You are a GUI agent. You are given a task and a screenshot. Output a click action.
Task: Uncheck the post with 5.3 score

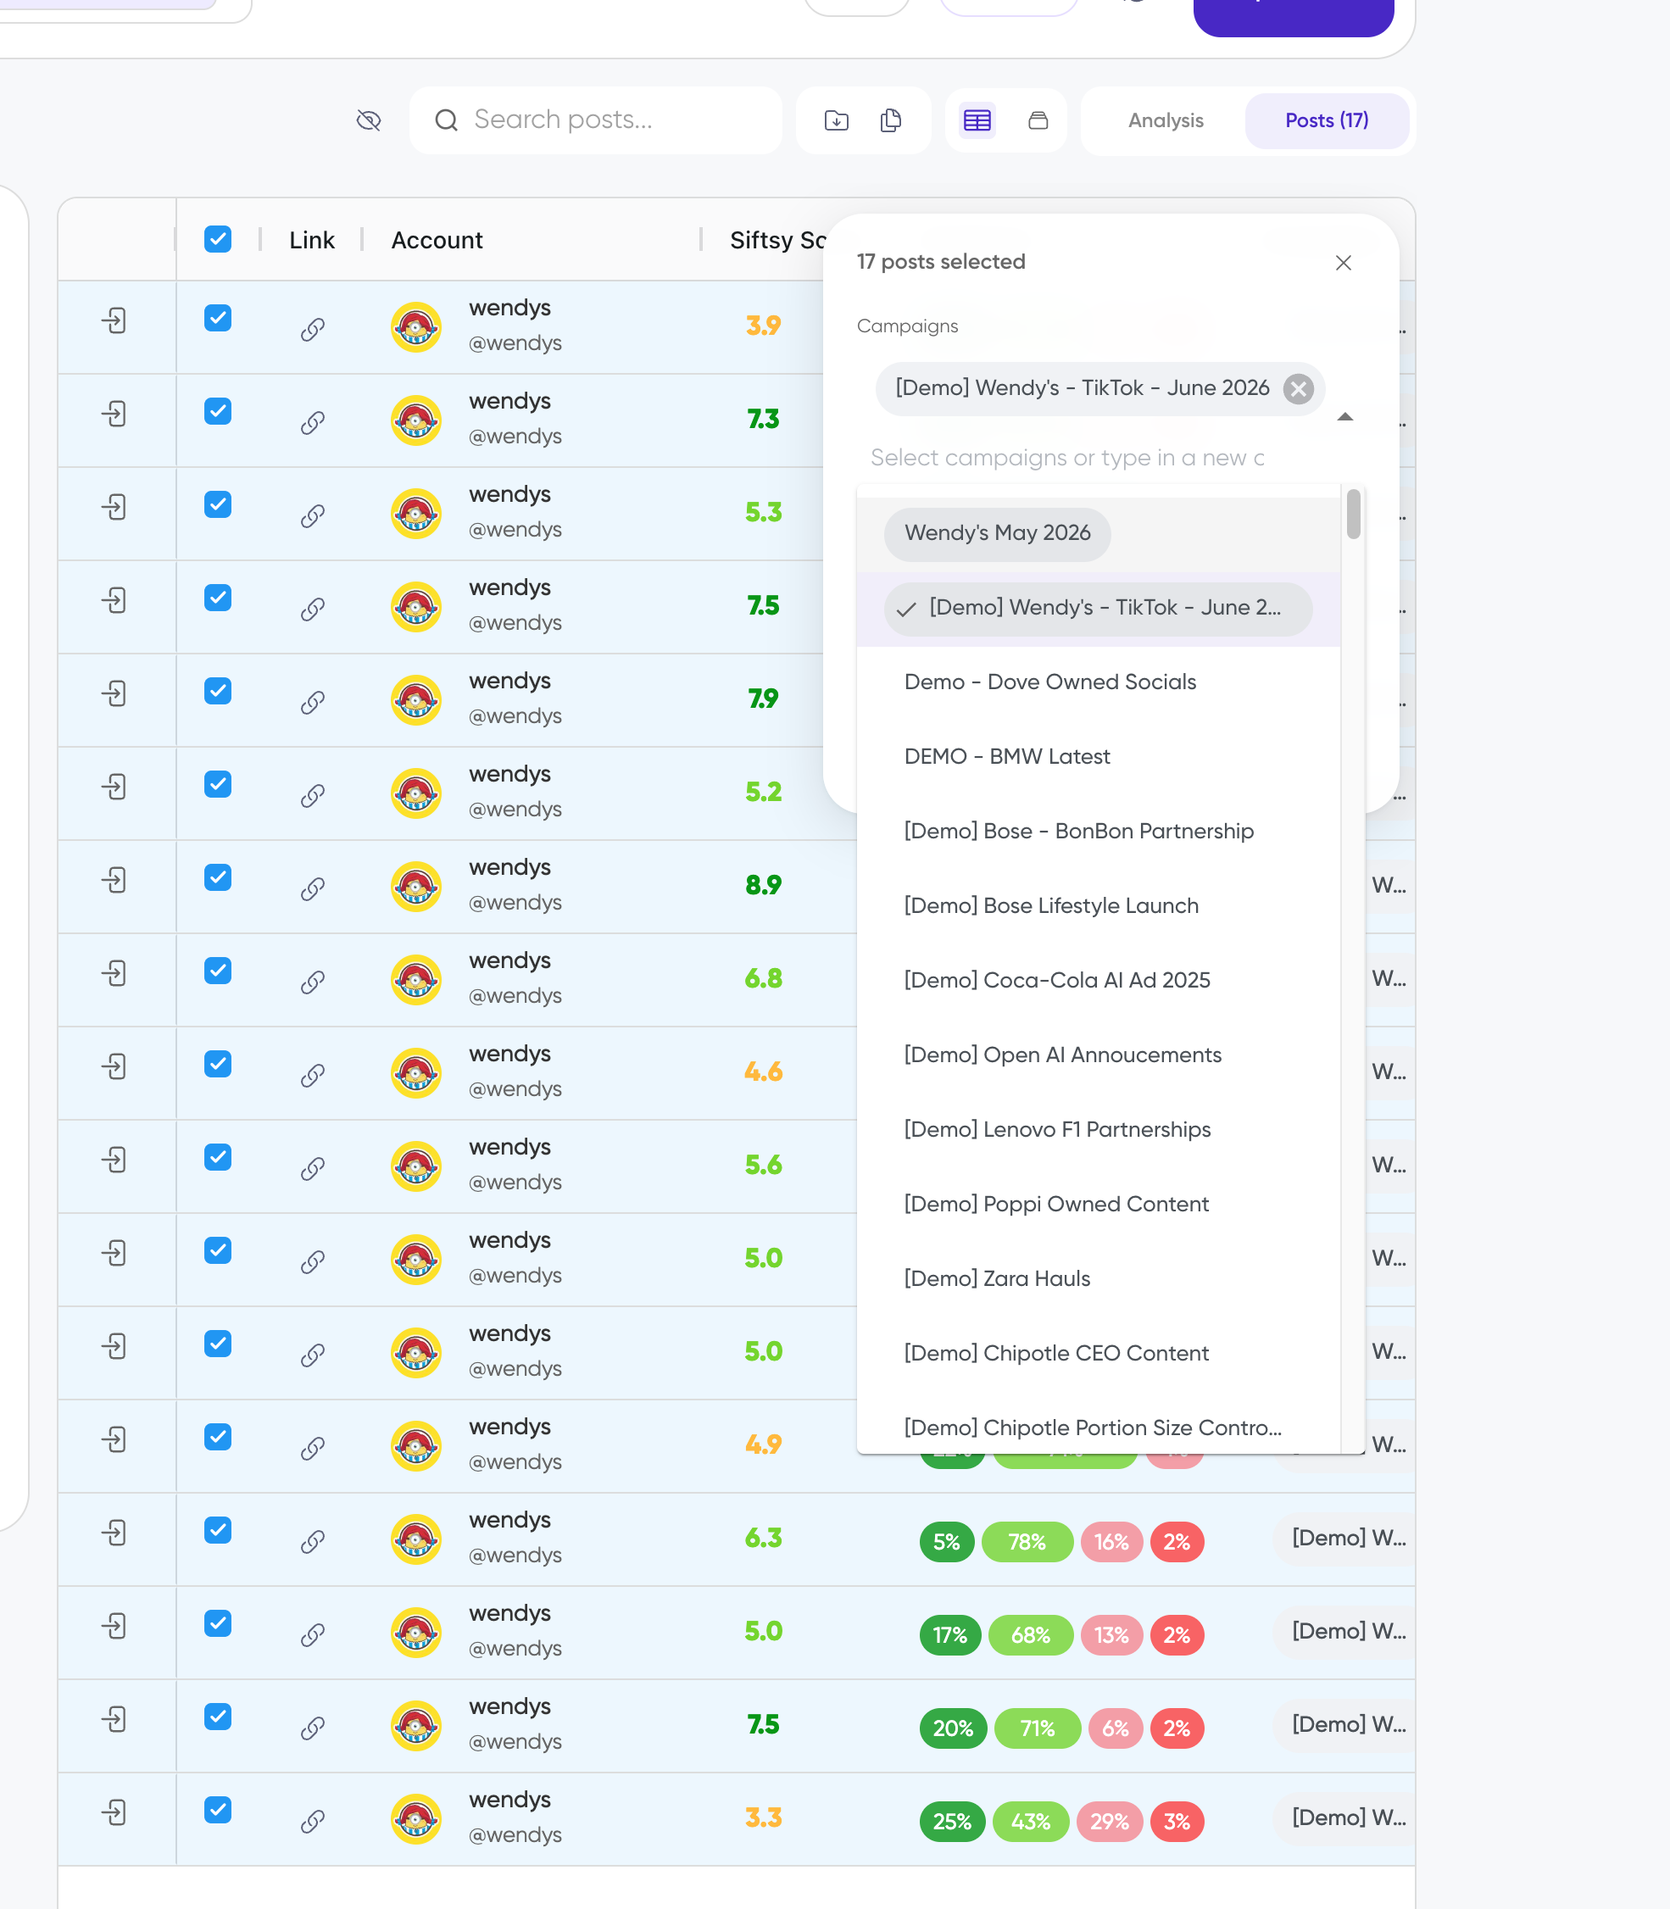click(x=218, y=504)
